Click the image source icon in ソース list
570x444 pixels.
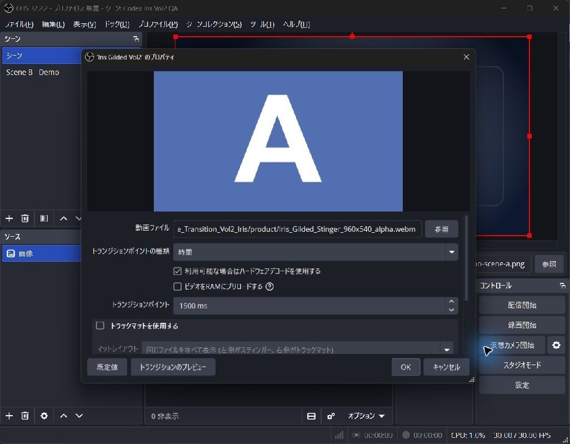coord(11,253)
